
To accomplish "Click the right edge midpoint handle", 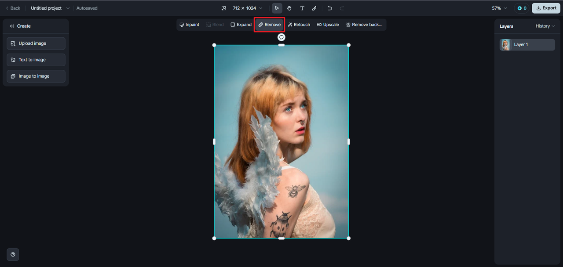I will 349,141.
